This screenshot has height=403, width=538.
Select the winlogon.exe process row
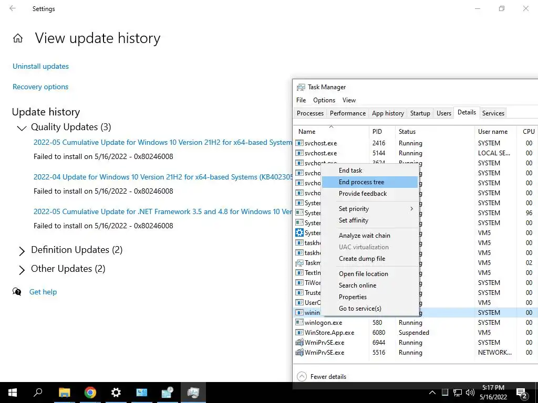click(416, 323)
